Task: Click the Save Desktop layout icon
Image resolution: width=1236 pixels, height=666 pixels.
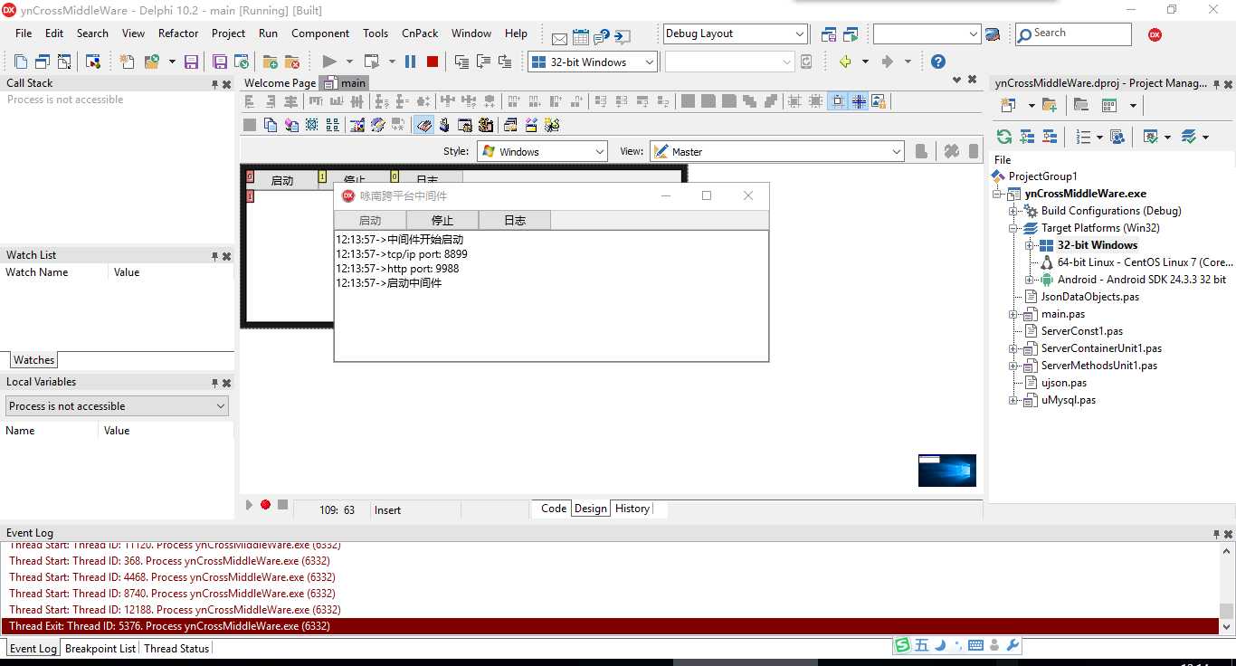Action: (x=829, y=34)
